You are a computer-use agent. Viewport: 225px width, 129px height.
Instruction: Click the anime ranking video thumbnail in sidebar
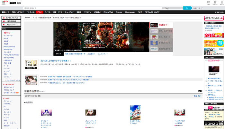coord(214,69)
